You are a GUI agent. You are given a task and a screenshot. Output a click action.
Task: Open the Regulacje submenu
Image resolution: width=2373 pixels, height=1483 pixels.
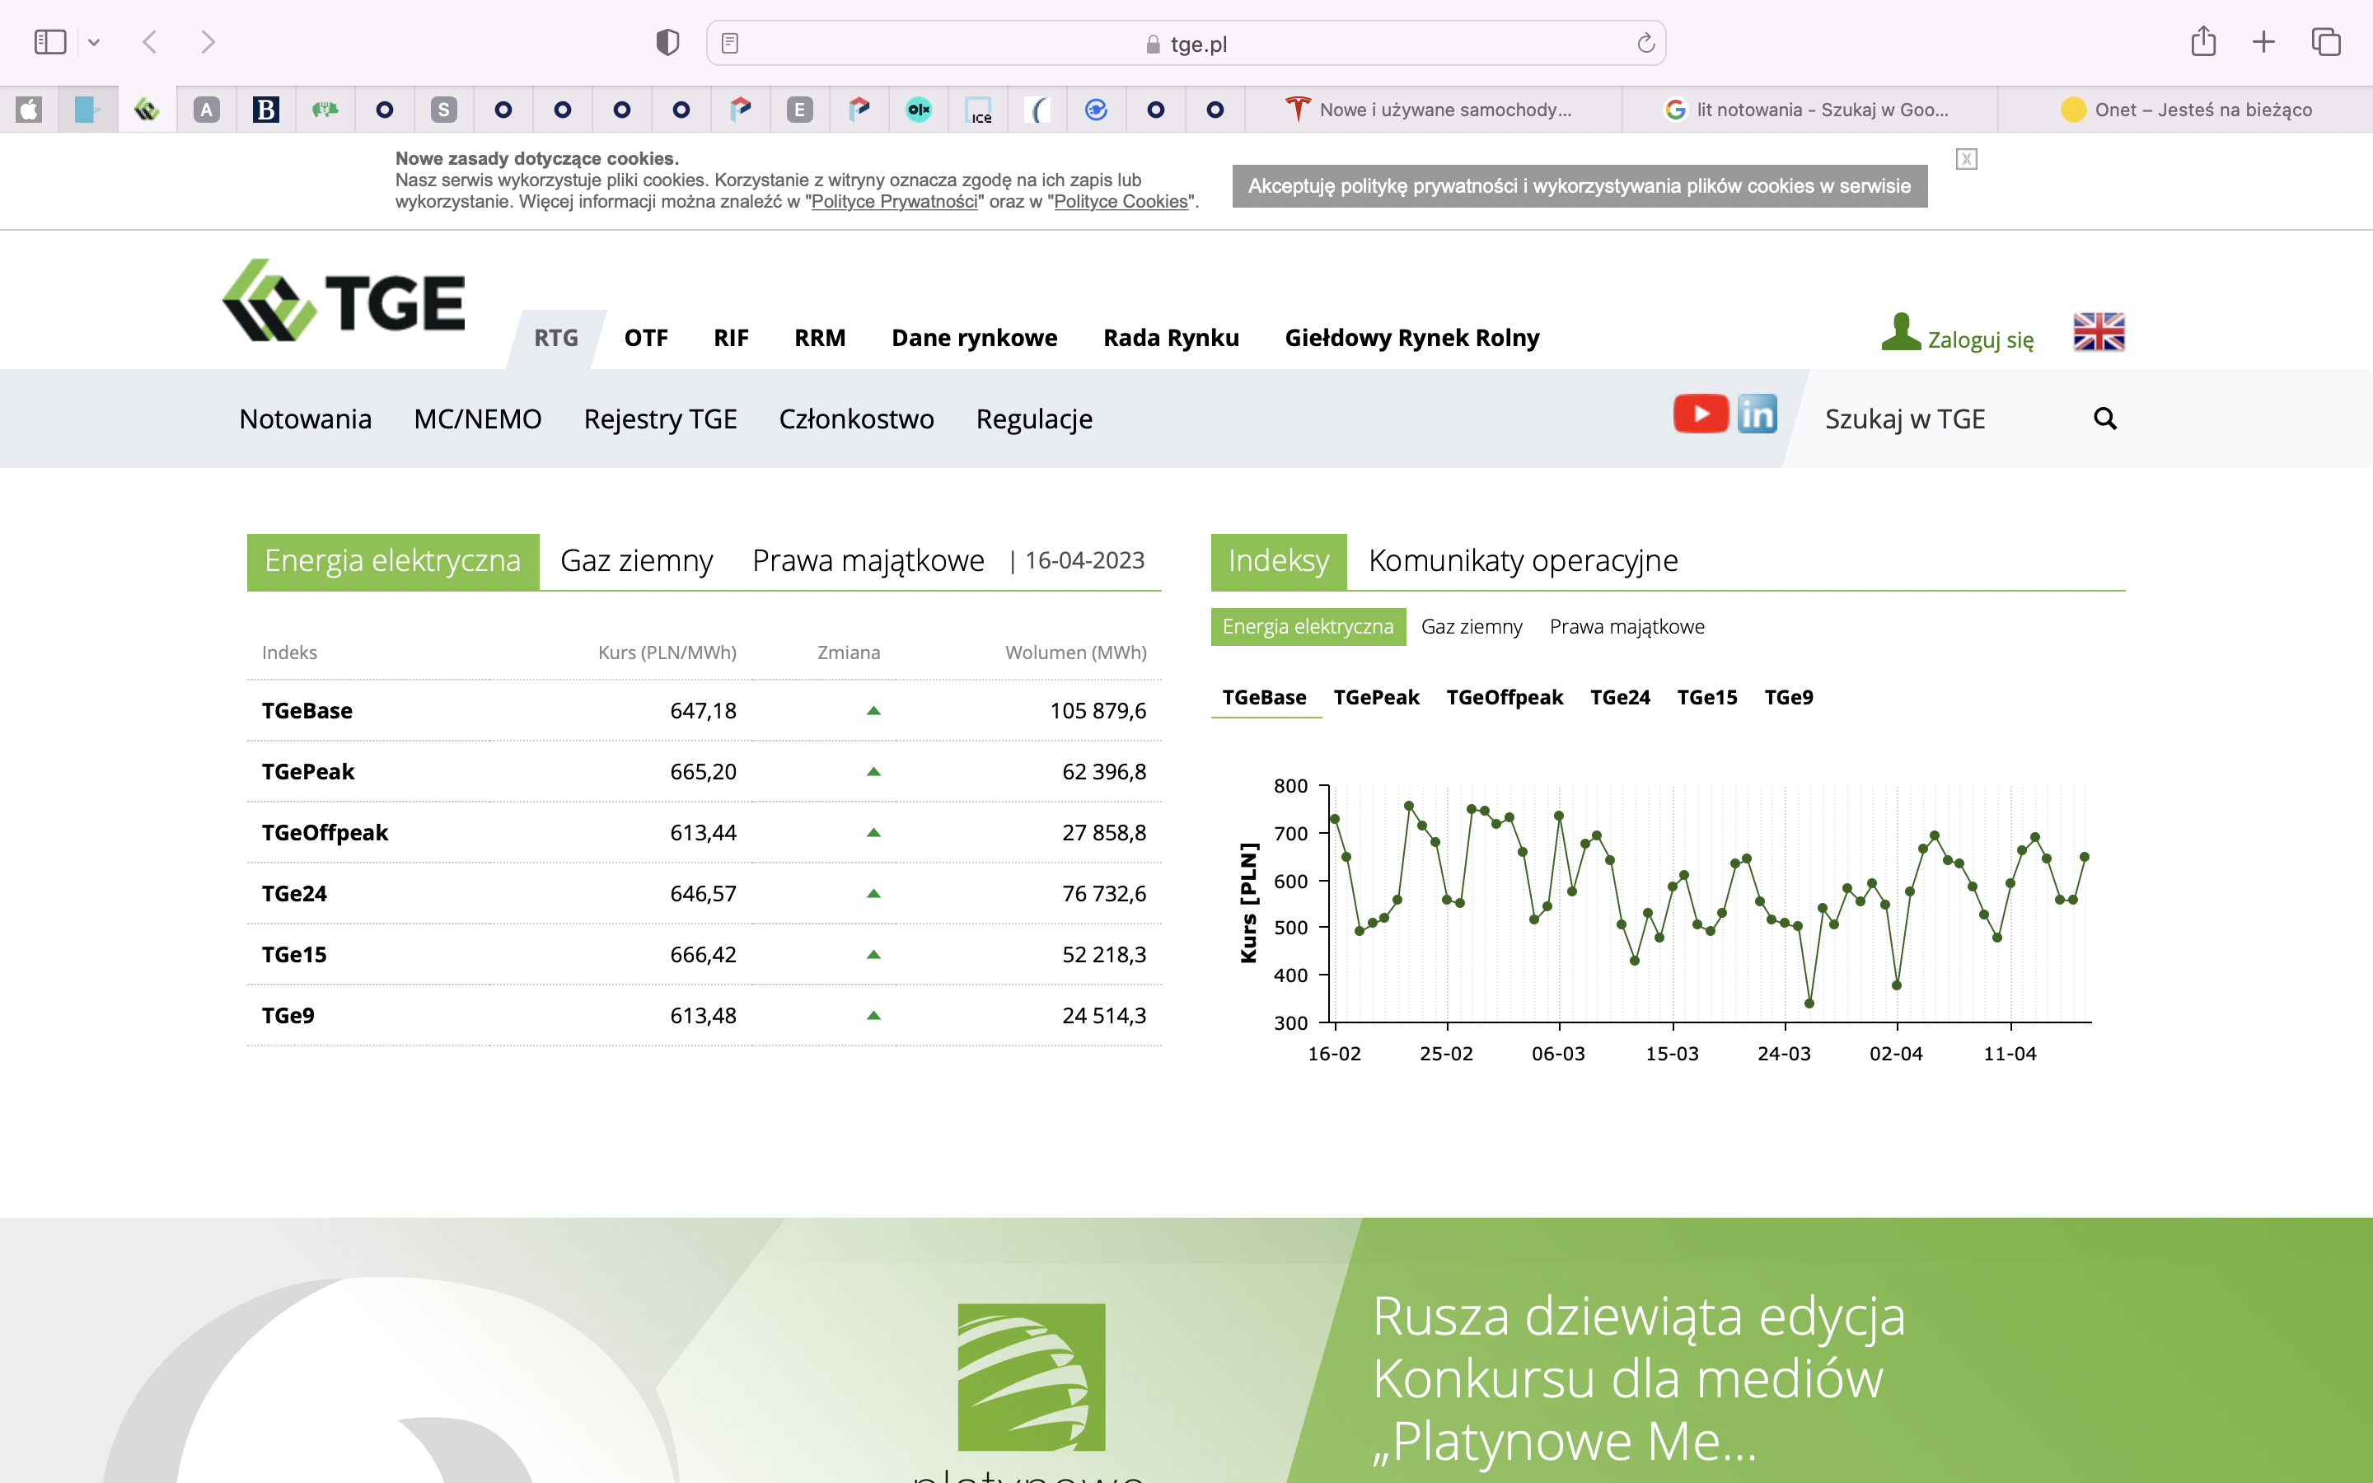[x=1033, y=419]
